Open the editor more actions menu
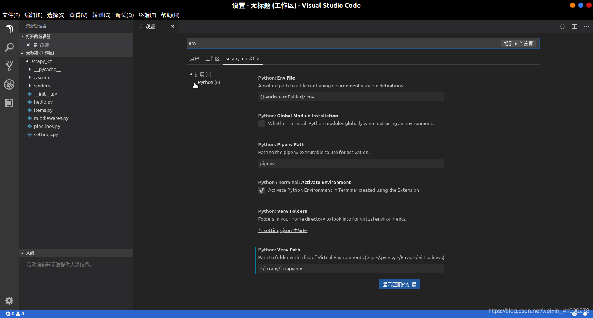Image resolution: width=593 pixels, height=318 pixels. (586, 26)
